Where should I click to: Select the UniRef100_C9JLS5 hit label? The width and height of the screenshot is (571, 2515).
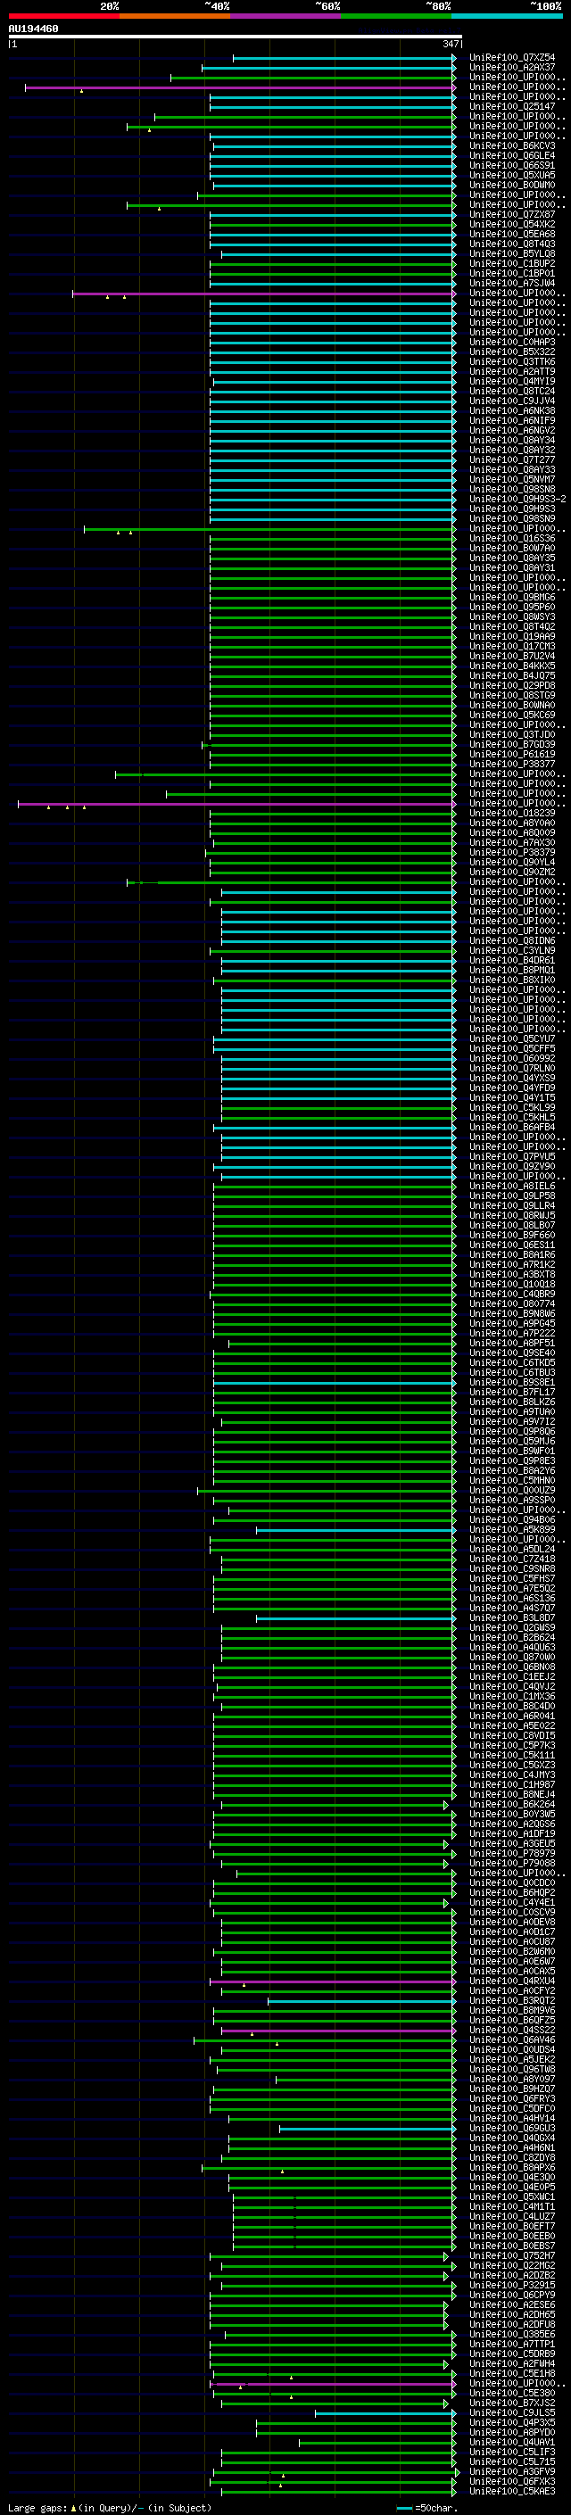tap(511, 2412)
